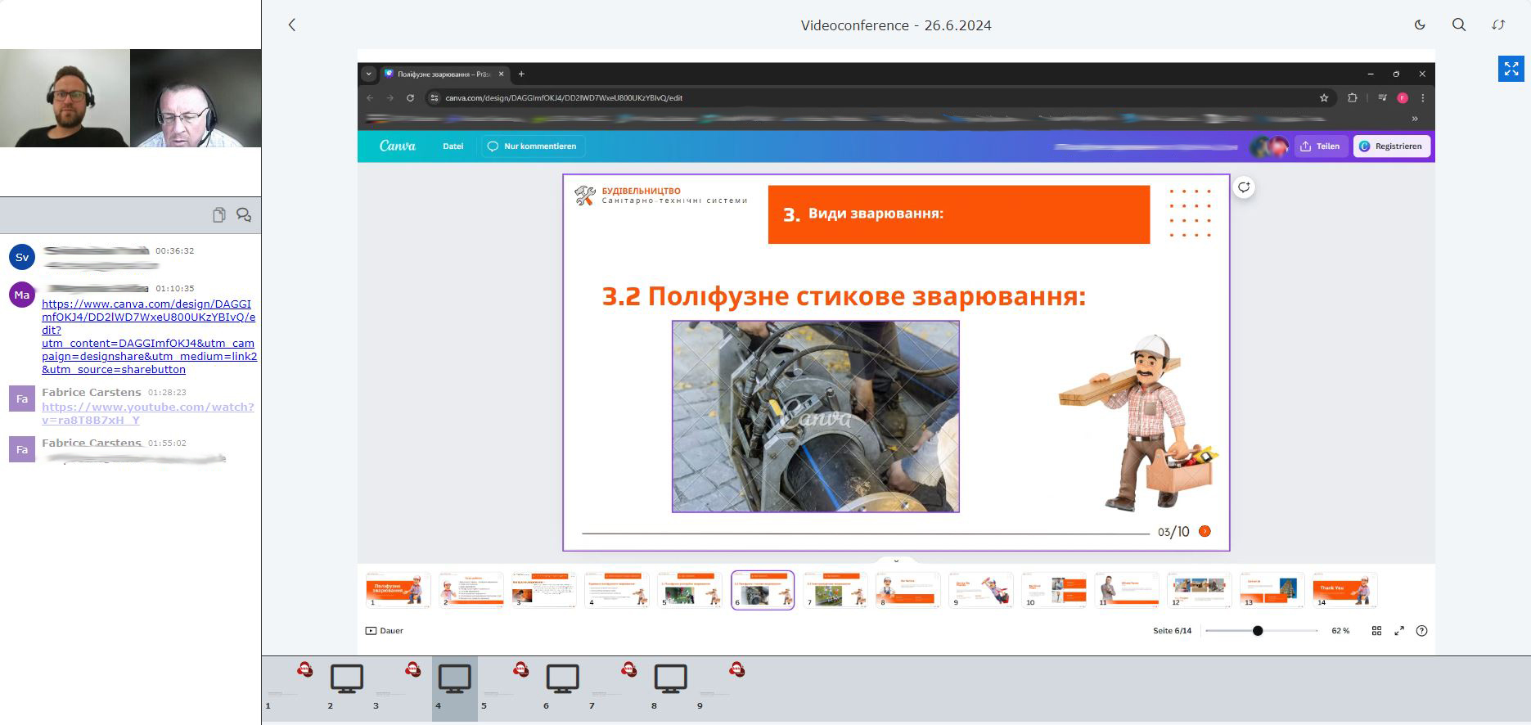The width and height of the screenshot is (1531, 725).
Task: Click the swap layout arrows icon
Action: [1498, 25]
